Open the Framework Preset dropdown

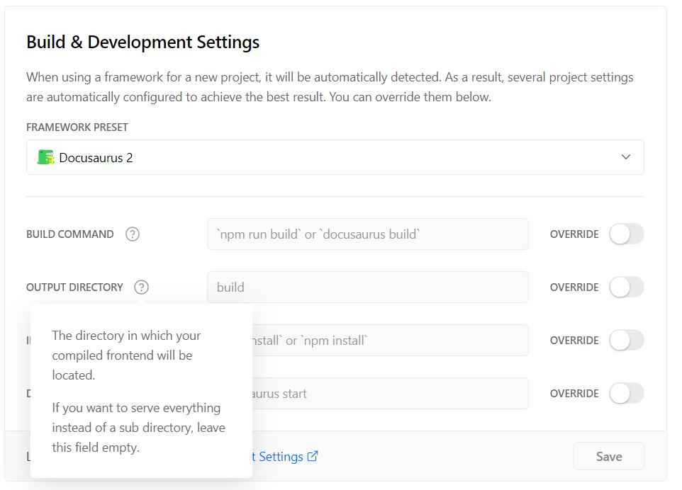click(335, 157)
